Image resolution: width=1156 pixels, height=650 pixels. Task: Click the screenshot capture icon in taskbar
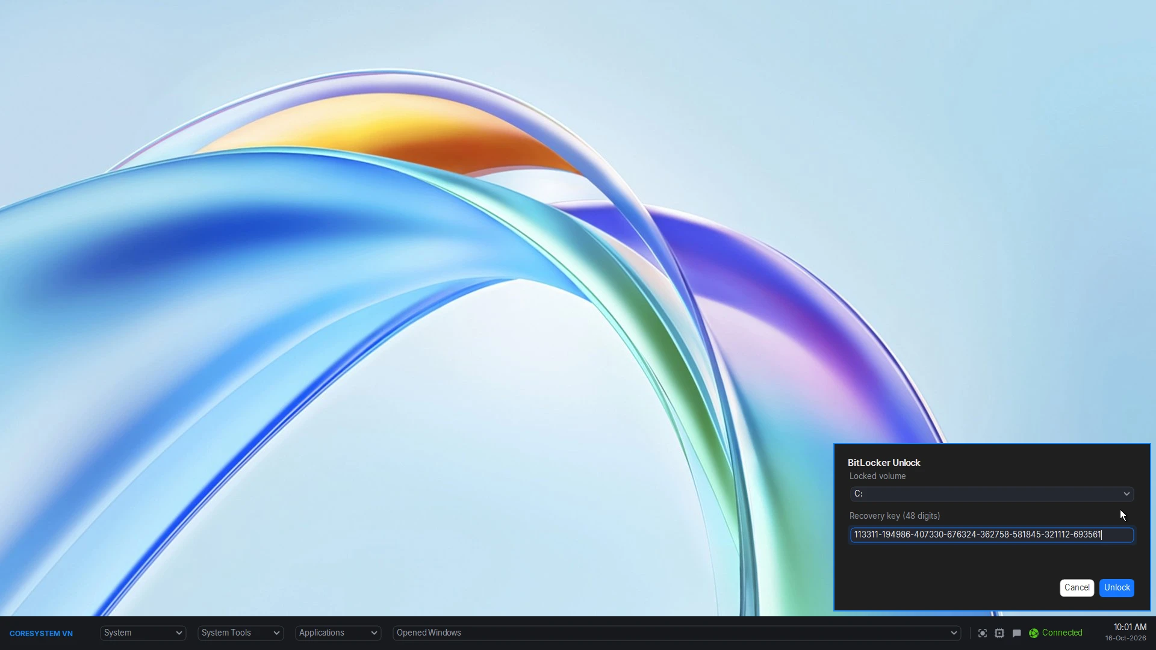pos(982,633)
